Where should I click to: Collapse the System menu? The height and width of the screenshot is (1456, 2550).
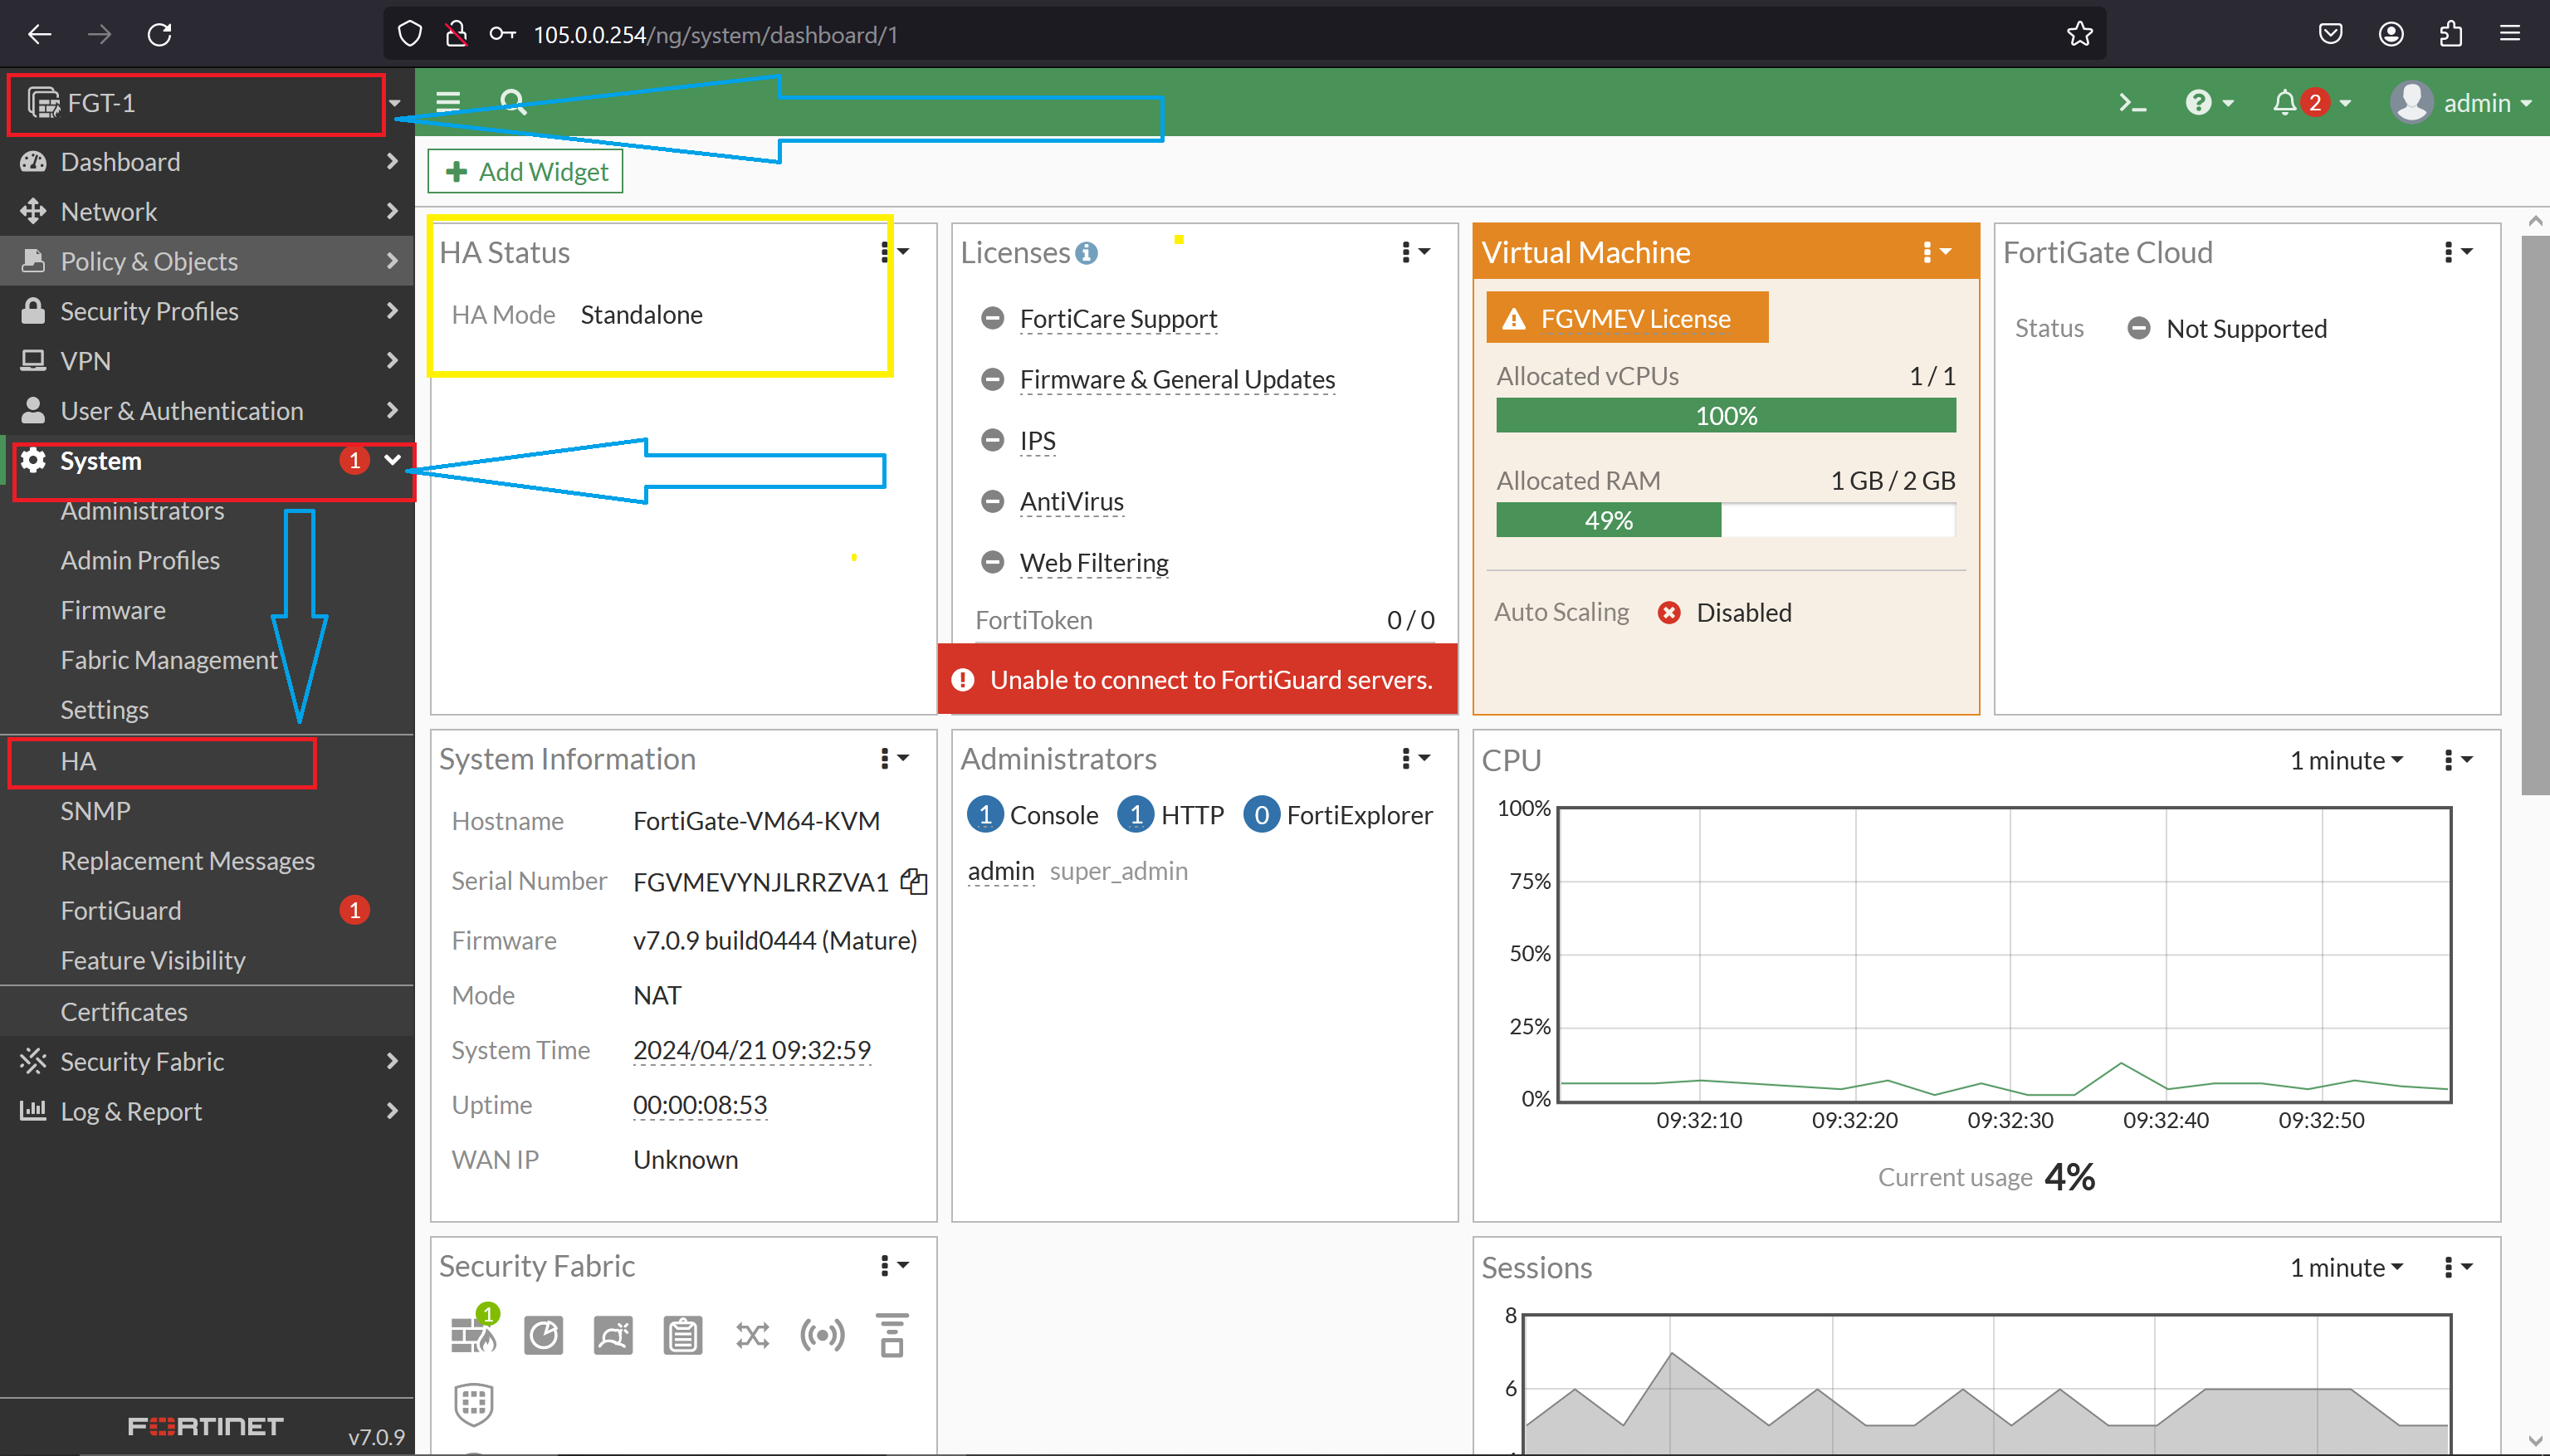coord(207,461)
